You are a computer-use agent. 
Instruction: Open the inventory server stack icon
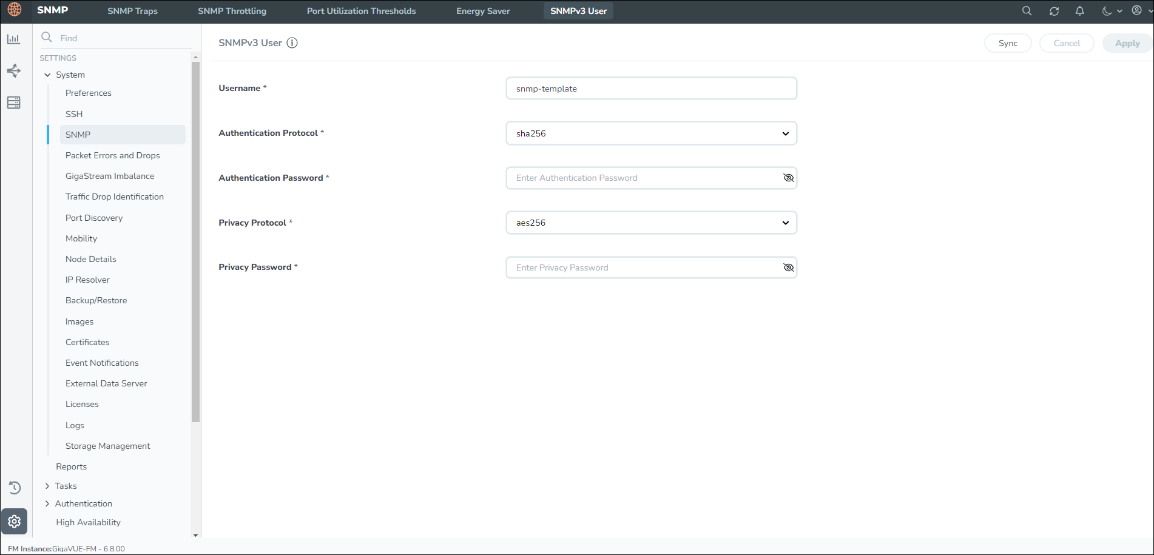[13, 103]
